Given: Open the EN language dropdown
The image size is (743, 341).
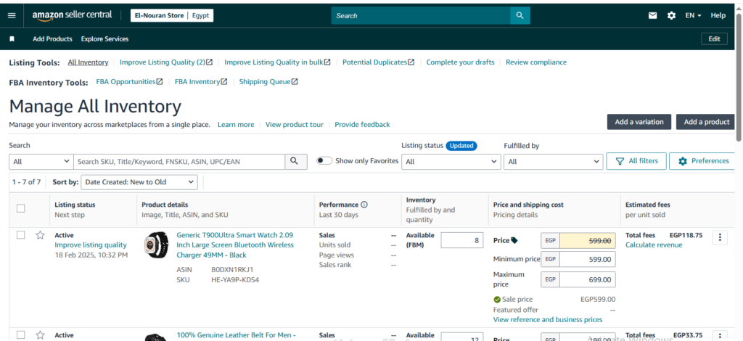Looking at the screenshot, I should (693, 16).
